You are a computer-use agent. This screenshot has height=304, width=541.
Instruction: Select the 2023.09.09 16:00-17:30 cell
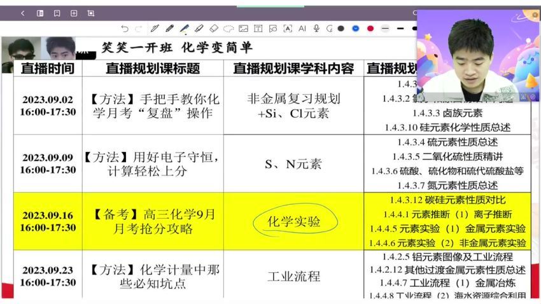coord(48,163)
